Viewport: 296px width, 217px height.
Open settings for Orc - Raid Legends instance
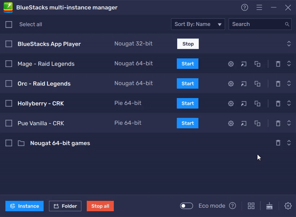coord(231,84)
